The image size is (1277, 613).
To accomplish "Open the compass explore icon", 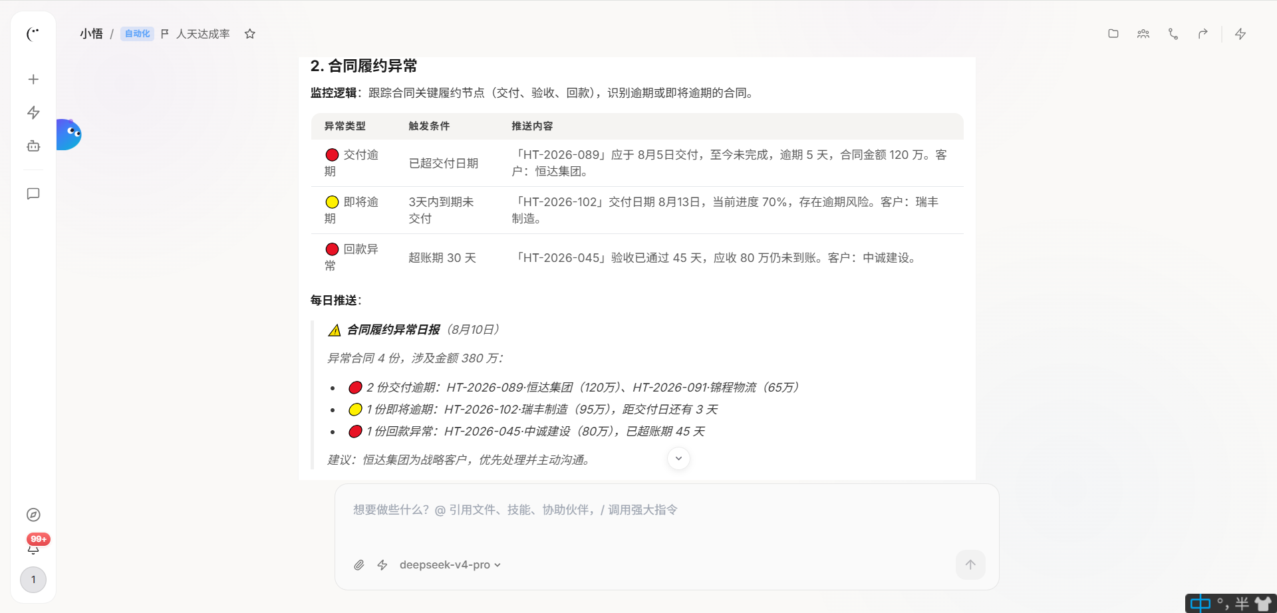I will pyautogui.click(x=33, y=515).
